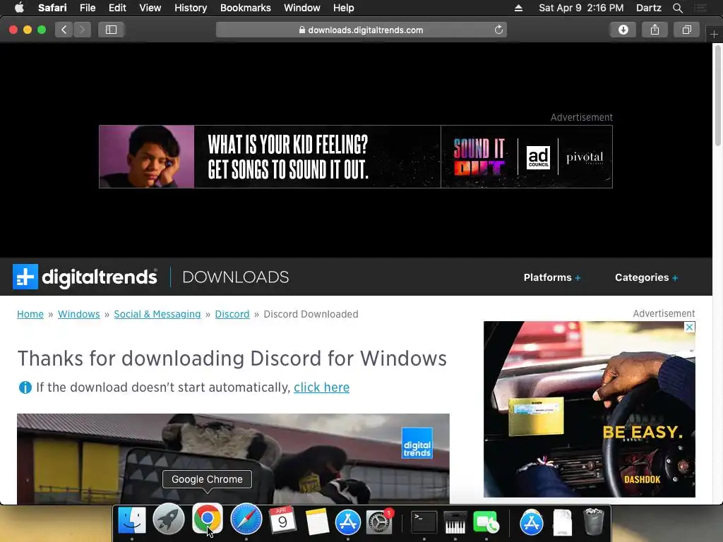Open the Safari downloads list
The height and width of the screenshot is (542, 723).
pyautogui.click(x=623, y=30)
